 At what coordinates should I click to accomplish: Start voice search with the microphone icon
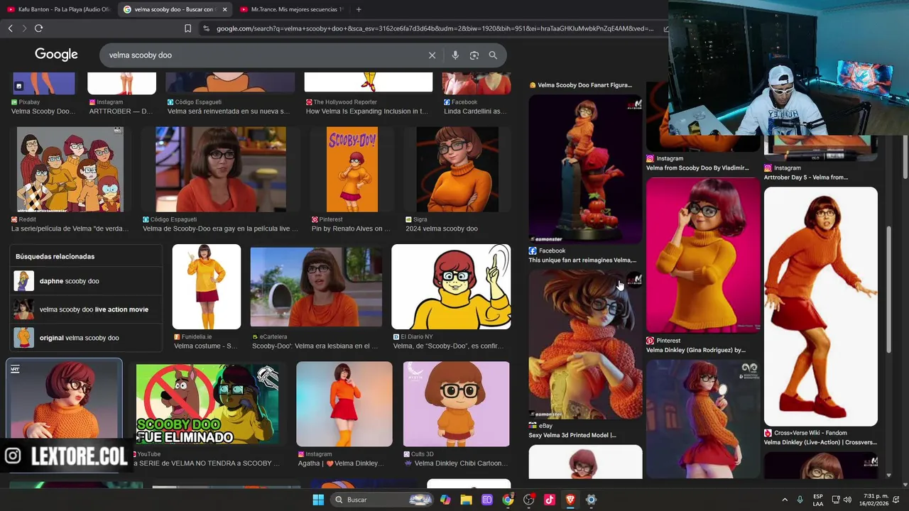[x=455, y=55]
